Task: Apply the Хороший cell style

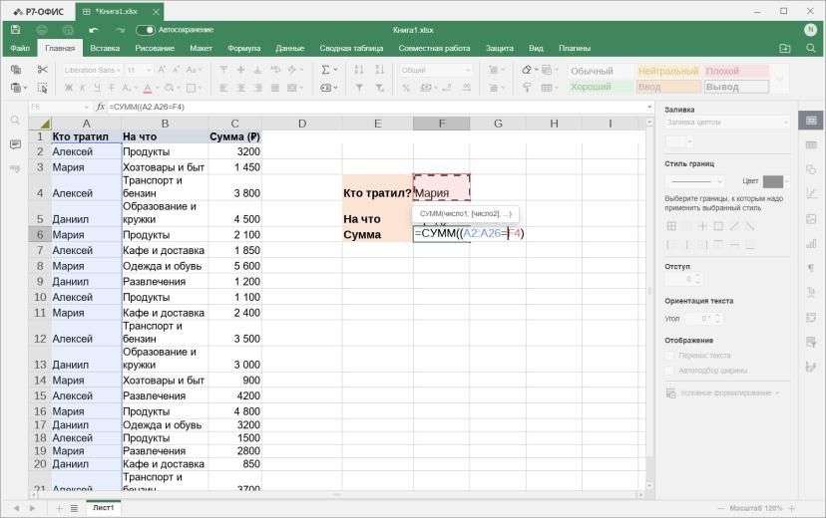Action: [601, 87]
